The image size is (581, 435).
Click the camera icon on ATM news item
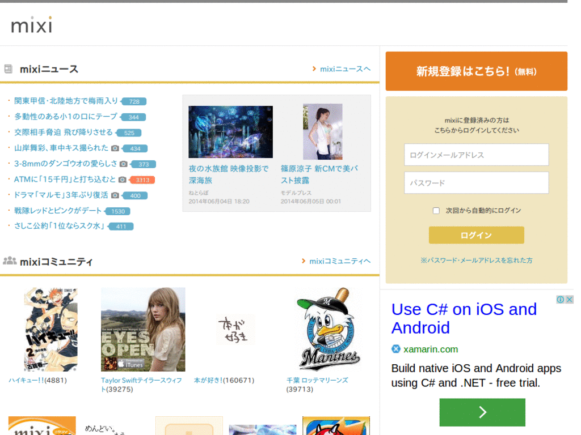click(x=122, y=180)
